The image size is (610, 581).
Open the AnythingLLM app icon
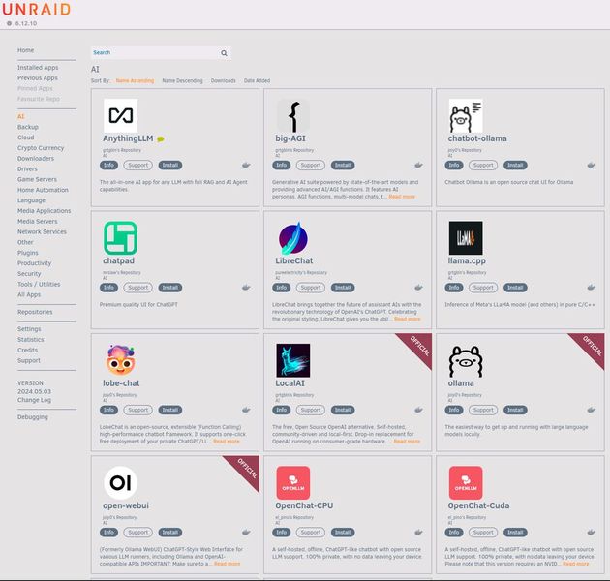121,115
